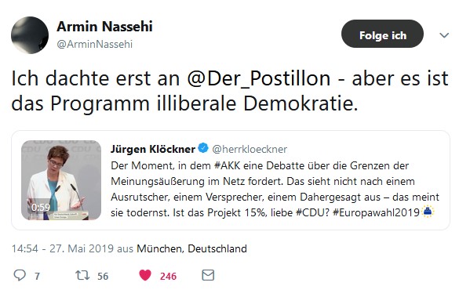
Task: Toggle the "Folge ich" following button
Action: click(x=382, y=34)
